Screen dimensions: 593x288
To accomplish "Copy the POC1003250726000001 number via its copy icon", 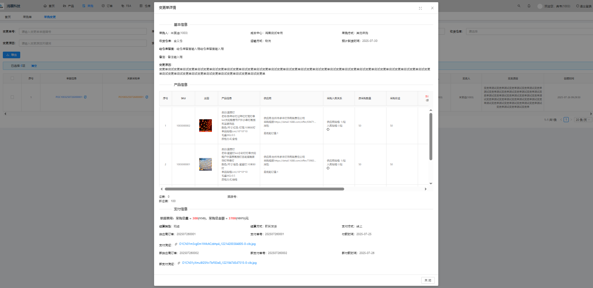I will pos(85,97).
